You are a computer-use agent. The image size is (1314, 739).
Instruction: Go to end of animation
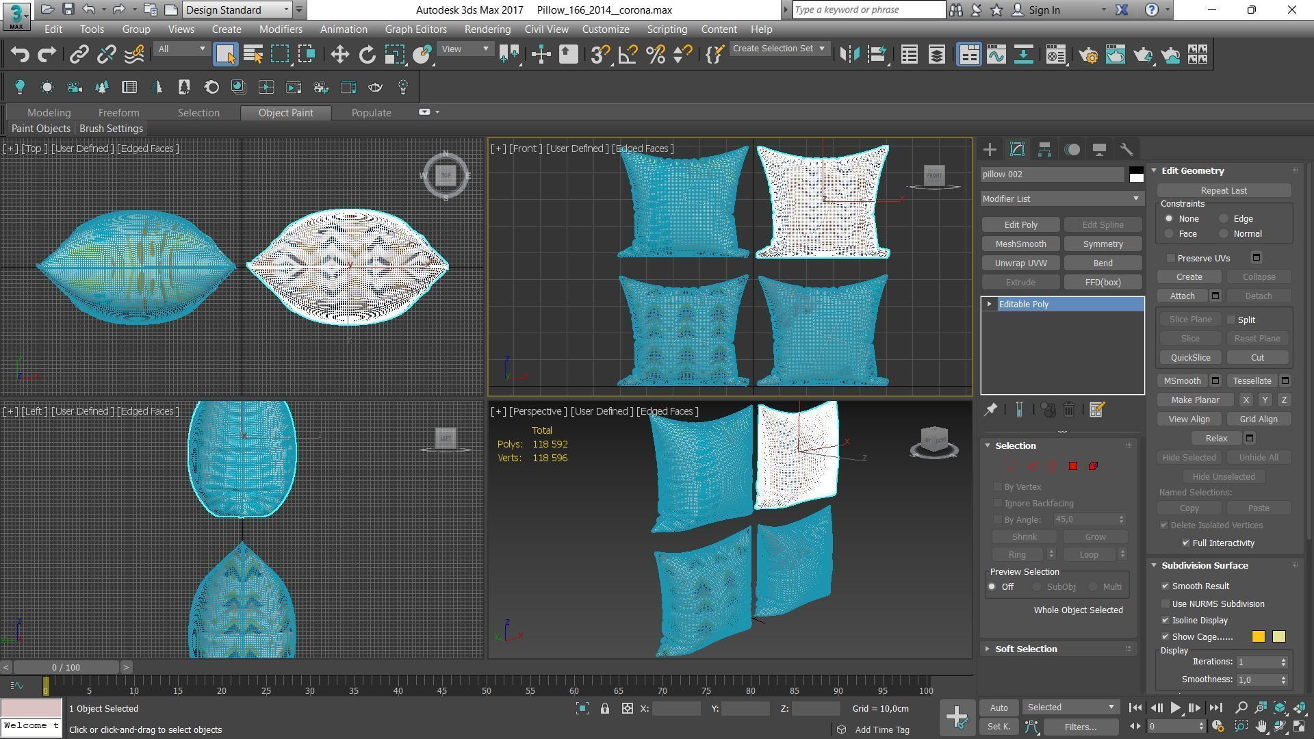[x=1215, y=708]
